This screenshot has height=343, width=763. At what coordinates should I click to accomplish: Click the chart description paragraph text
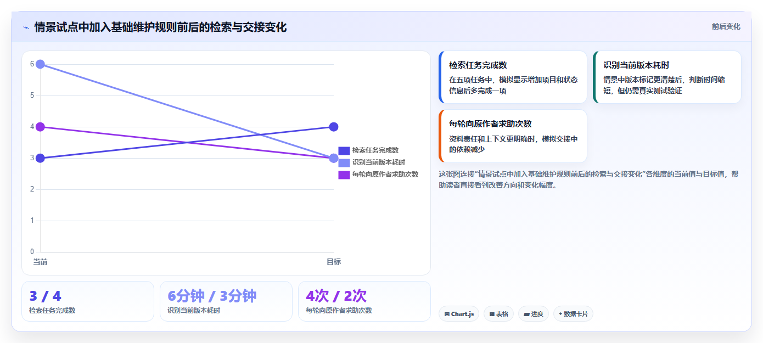pyautogui.click(x=588, y=179)
